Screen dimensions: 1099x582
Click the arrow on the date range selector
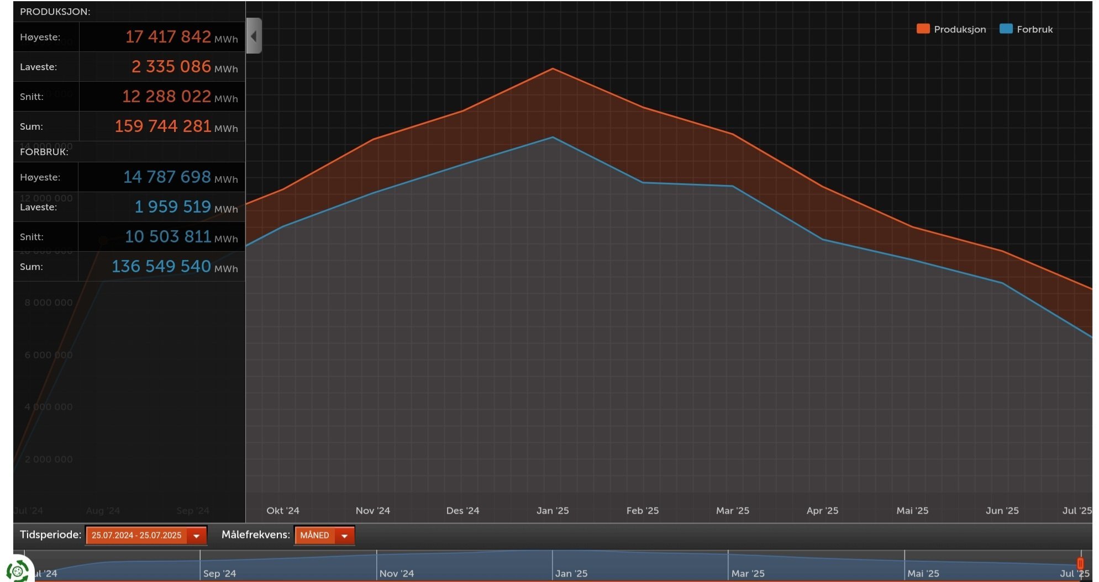point(196,536)
